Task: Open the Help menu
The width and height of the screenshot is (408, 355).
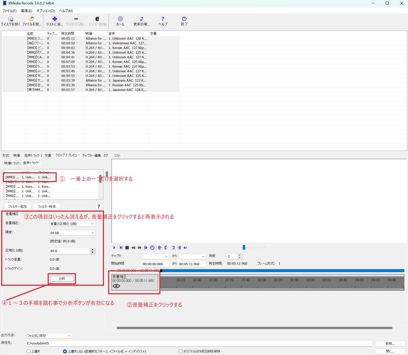Action: coord(66,11)
